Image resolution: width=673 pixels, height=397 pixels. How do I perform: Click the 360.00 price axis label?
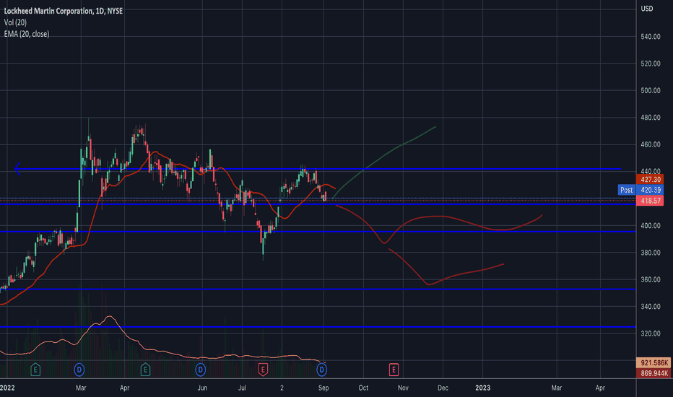[x=650, y=280]
